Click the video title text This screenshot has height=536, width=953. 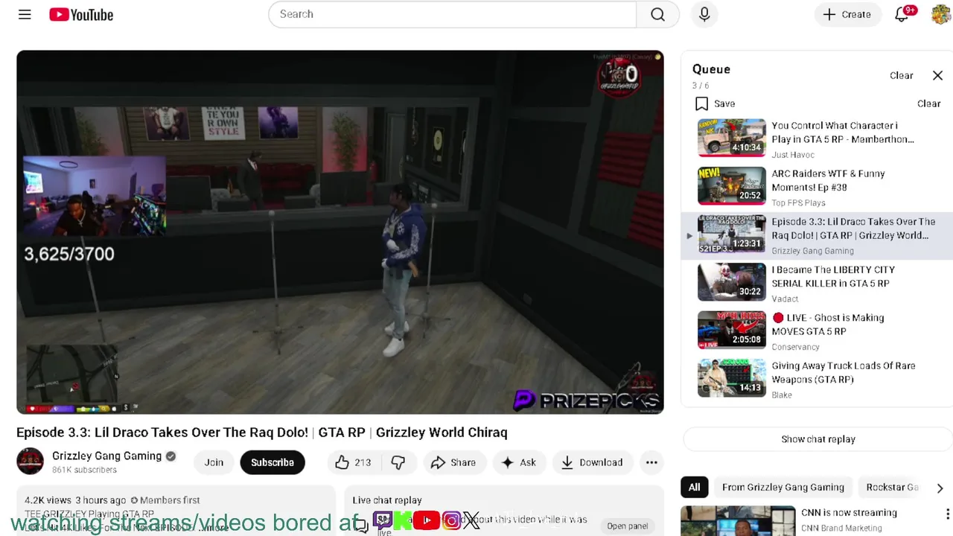(262, 433)
